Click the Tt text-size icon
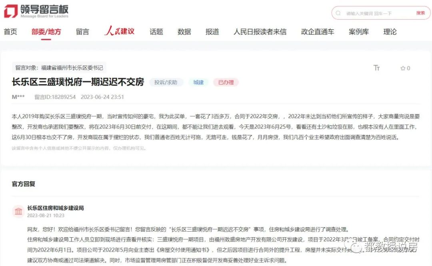Screen dimensions: 432x266 point(376,68)
